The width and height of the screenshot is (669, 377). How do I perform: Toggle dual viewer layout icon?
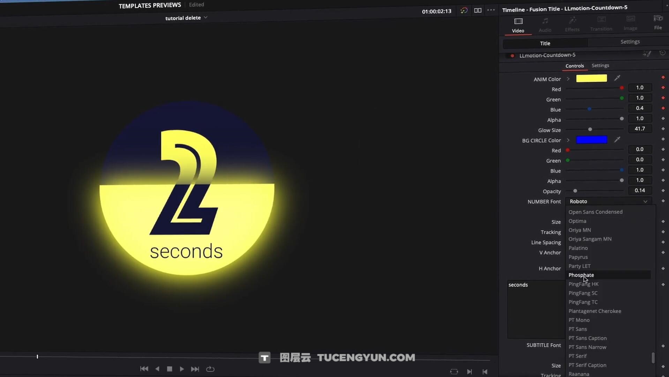[478, 10]
